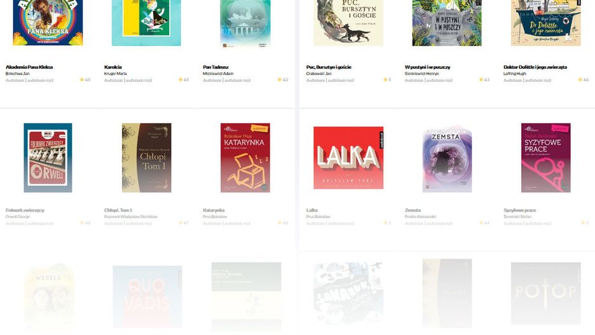Open the Wesele cover thumbnail
Viewport: 595px width, 335px height.
click(x=48, y=297)
